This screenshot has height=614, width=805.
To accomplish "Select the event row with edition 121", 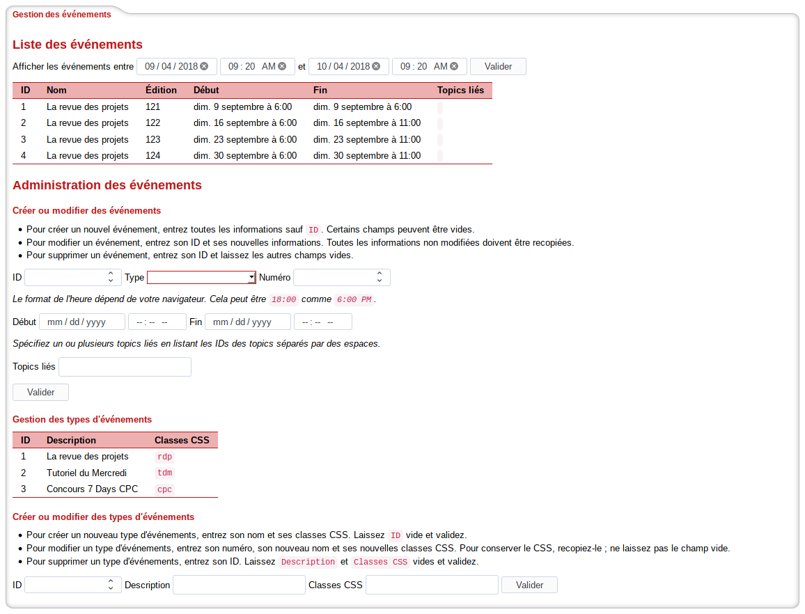I will tap(252, 107).
